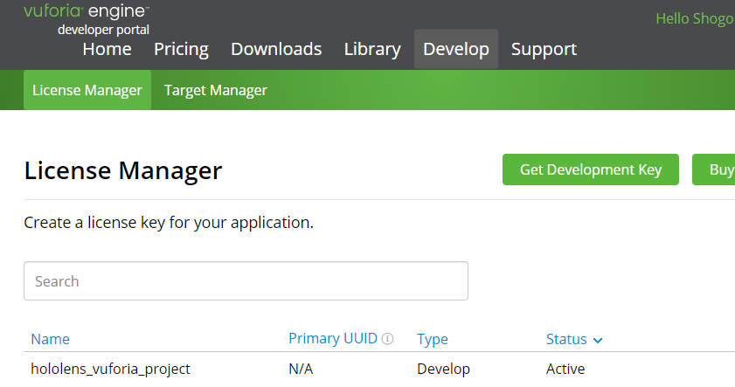Sort licenses by Name column
The width and height of the screenshot is (735, 387).
tap(50, 339)
